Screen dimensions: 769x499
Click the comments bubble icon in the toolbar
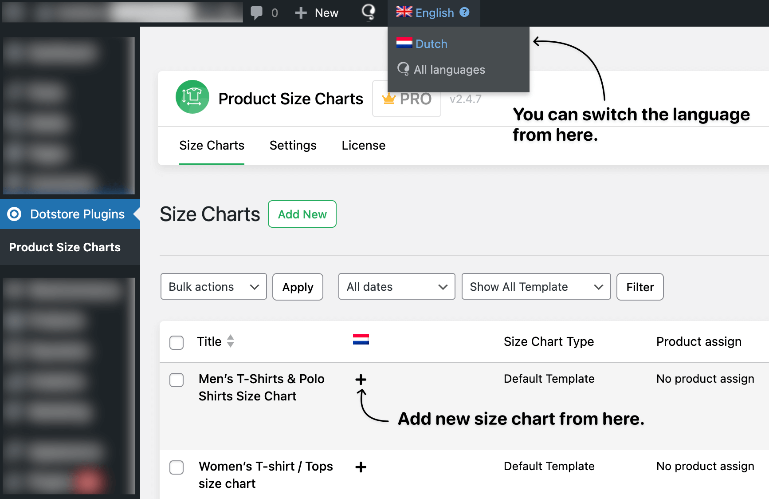point(257,12)
